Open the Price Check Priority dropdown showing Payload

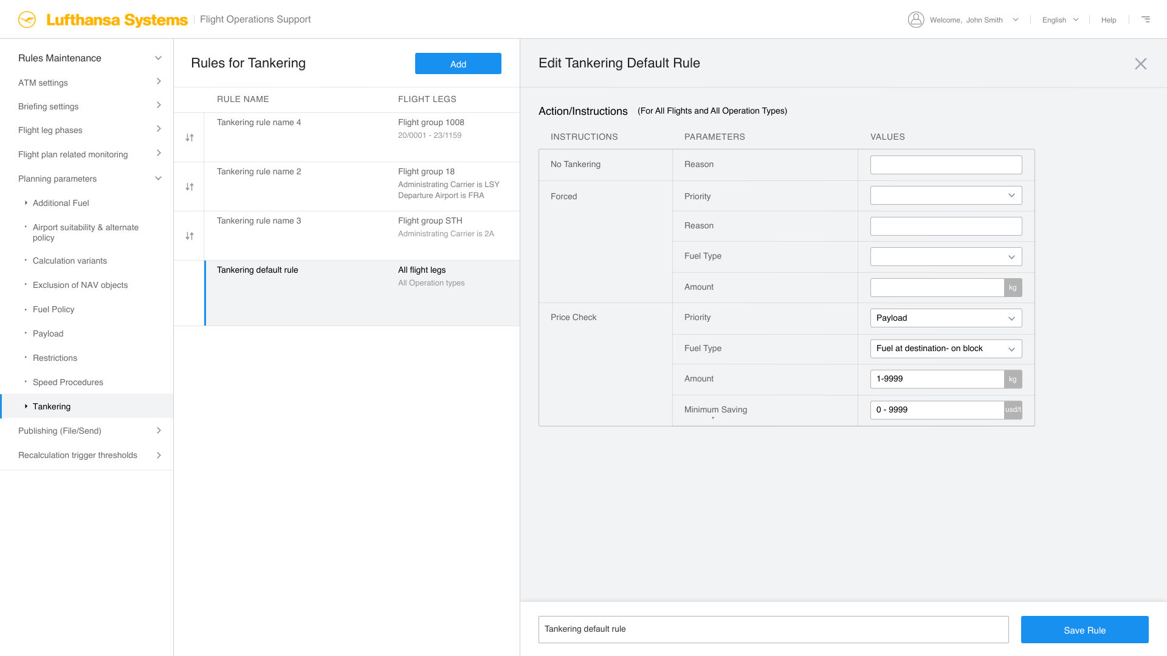click(946, 318)
